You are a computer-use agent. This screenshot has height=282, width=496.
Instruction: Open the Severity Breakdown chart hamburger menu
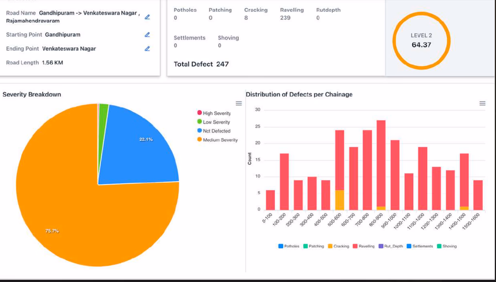(239, 104)
